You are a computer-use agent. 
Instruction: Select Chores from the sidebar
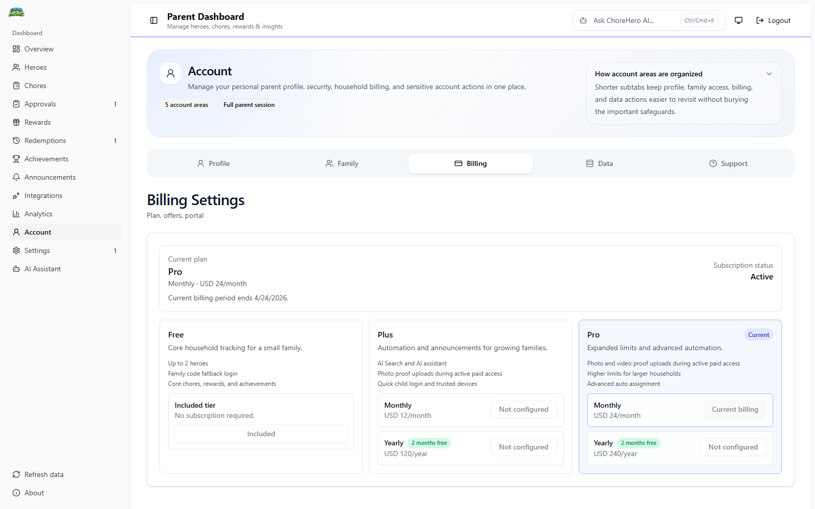[35, 85]
